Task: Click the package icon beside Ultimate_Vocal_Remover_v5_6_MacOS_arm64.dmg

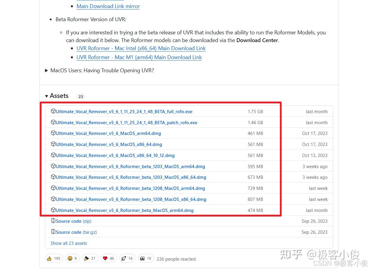Action: (53, 133)
